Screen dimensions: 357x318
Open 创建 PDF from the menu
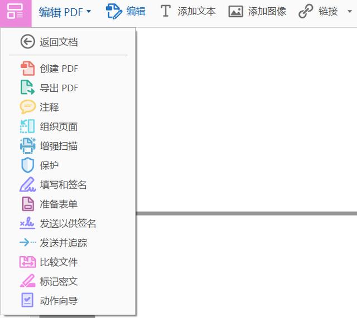click(59, 69)
